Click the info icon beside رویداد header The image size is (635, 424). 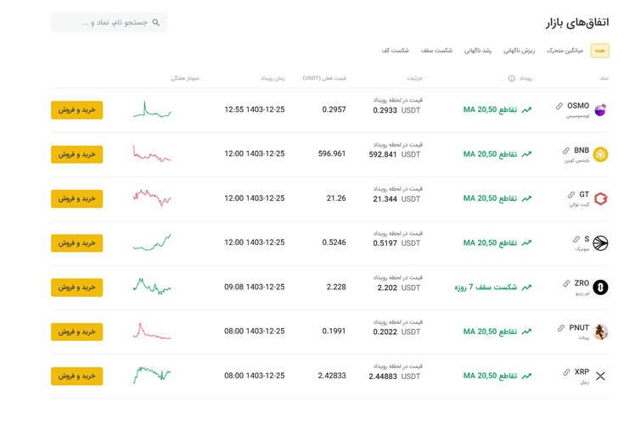(511, 79)
